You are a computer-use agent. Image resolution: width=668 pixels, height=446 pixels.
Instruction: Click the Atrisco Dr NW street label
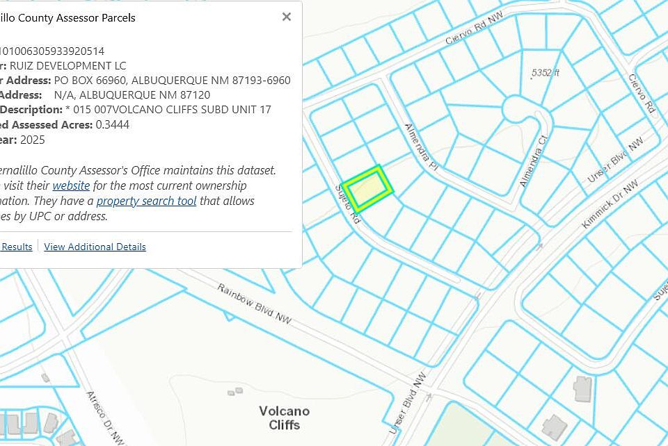point(105,417)
